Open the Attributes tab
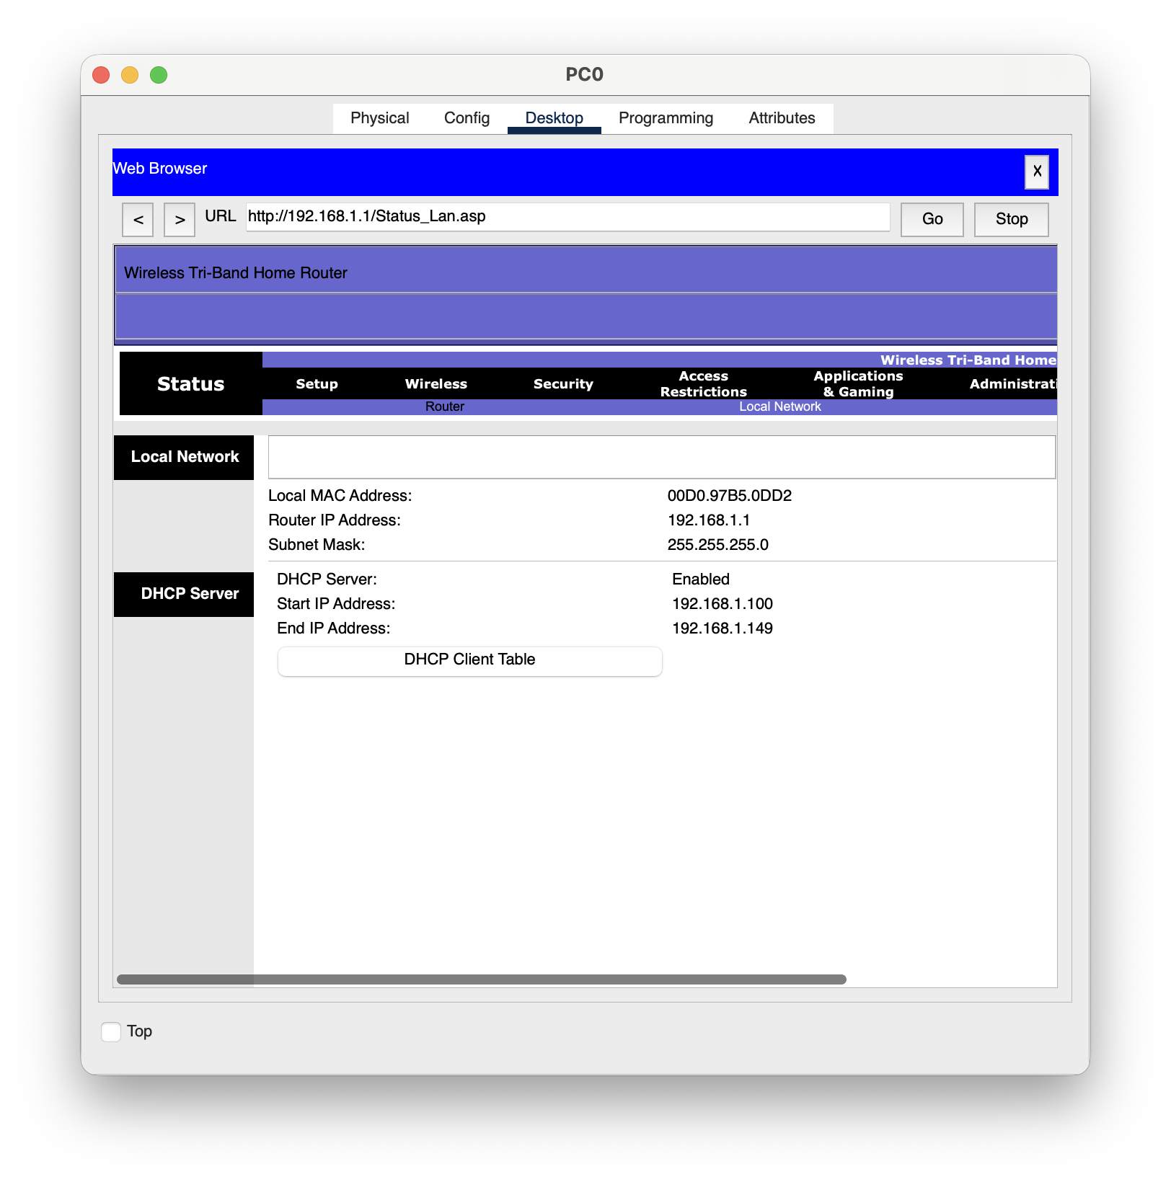1171x1182 pixels. (x=782, y=118)
